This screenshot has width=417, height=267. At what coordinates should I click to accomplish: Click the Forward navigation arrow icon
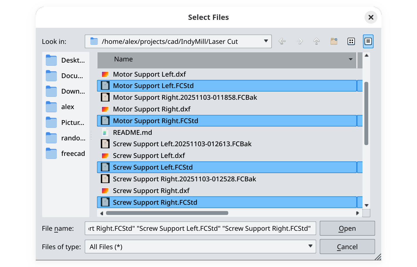[x=299, y=41]
